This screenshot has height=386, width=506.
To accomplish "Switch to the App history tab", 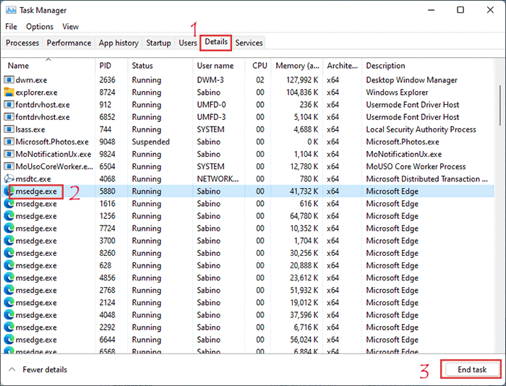I will [119, 43].
